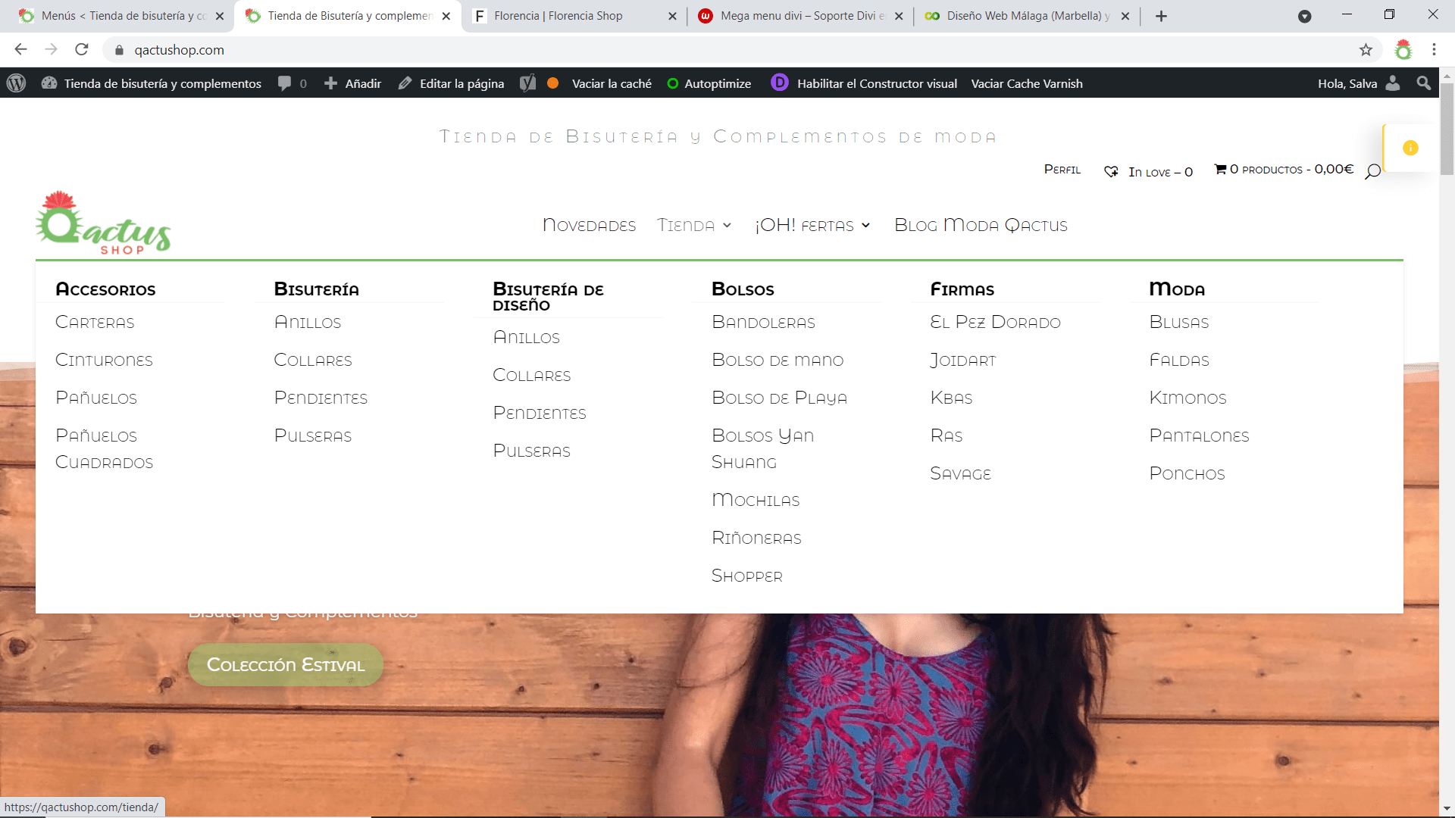Click the WordPress logo in admin bar
Image resolution: width=1455 pixels, height=818 pixels.
click(17, 83)
